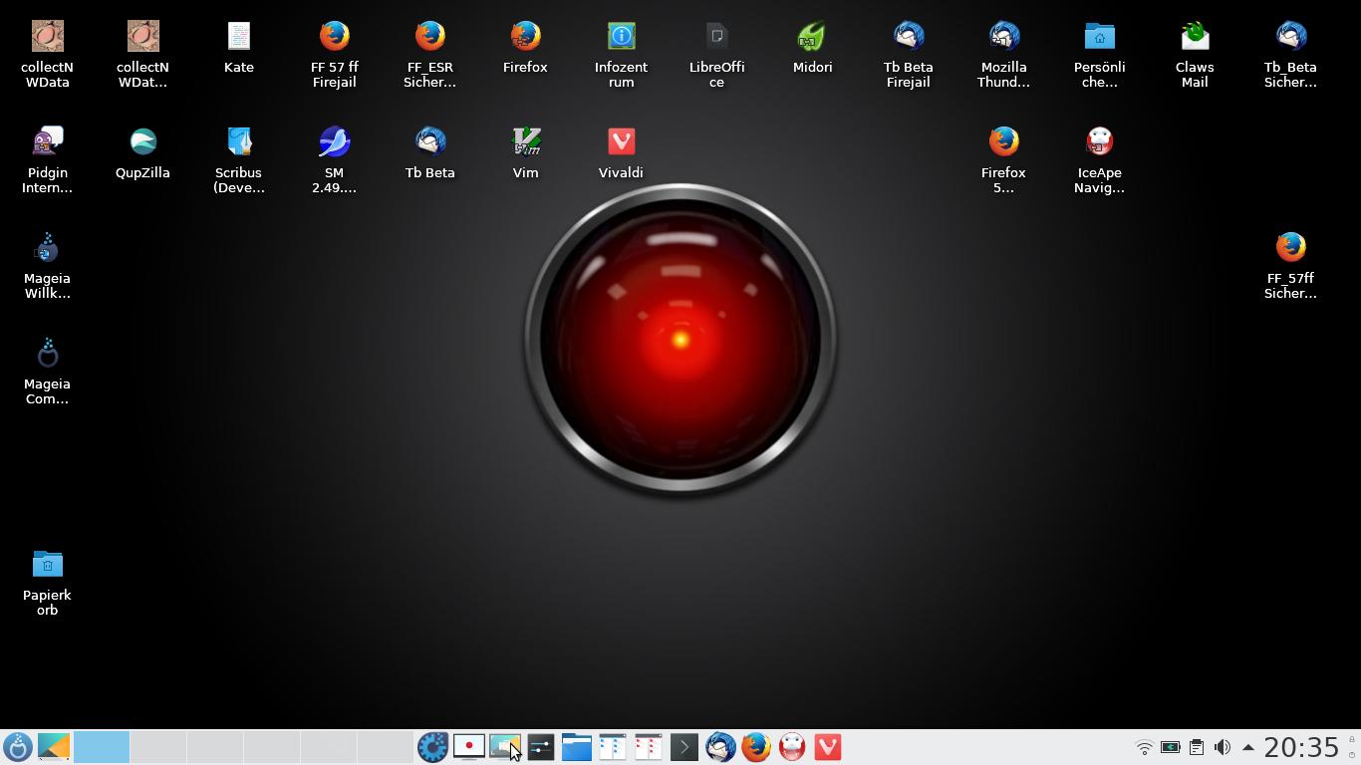The height and width of the screenshot is (765, 1361).
Task: Open the battery status tray icon
Action: click(1171, 747)
